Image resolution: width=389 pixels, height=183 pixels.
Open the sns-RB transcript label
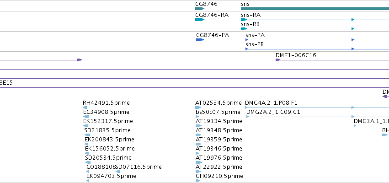click(250, 24)
